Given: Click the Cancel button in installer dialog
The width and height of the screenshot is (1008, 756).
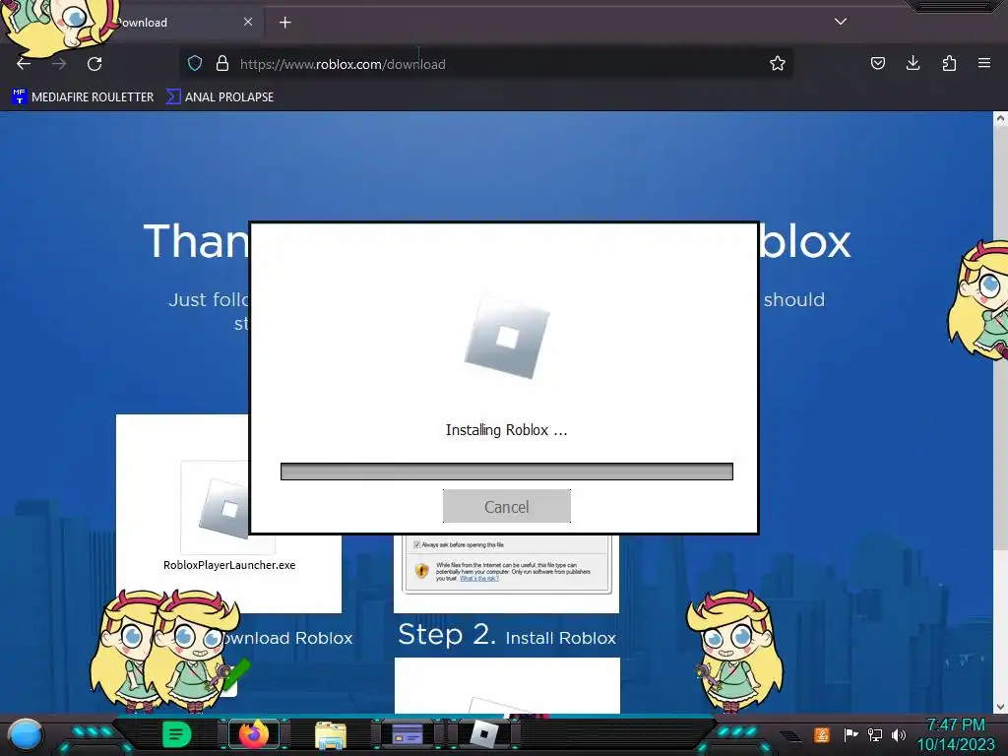Looking at the screenshot, I should tap(507, 506).
